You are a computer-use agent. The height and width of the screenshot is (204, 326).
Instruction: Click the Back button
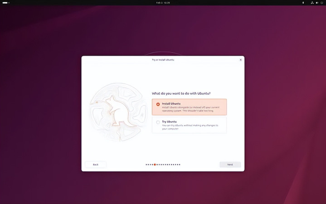(96, 165)
